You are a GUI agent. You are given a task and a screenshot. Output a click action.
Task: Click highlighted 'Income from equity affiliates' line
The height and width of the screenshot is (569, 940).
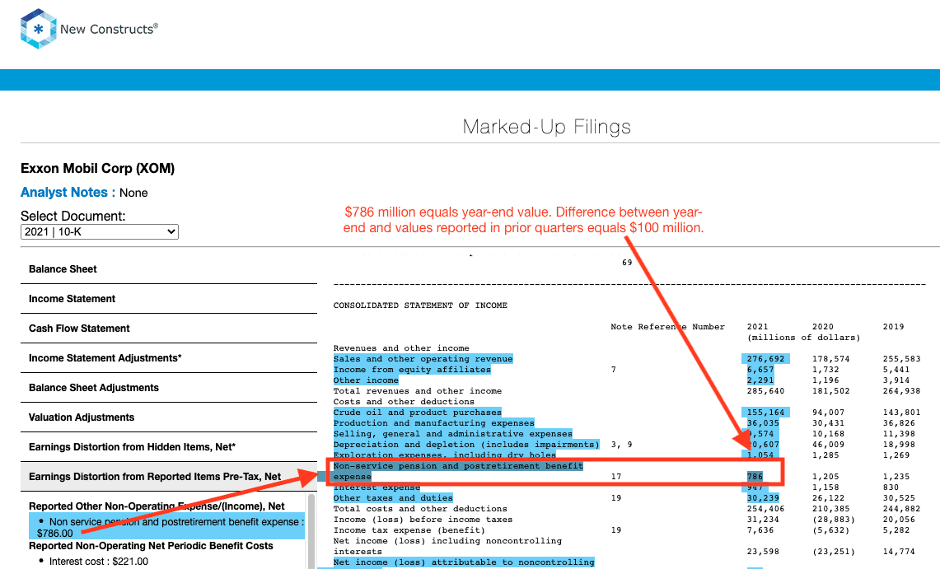[412, 370]
